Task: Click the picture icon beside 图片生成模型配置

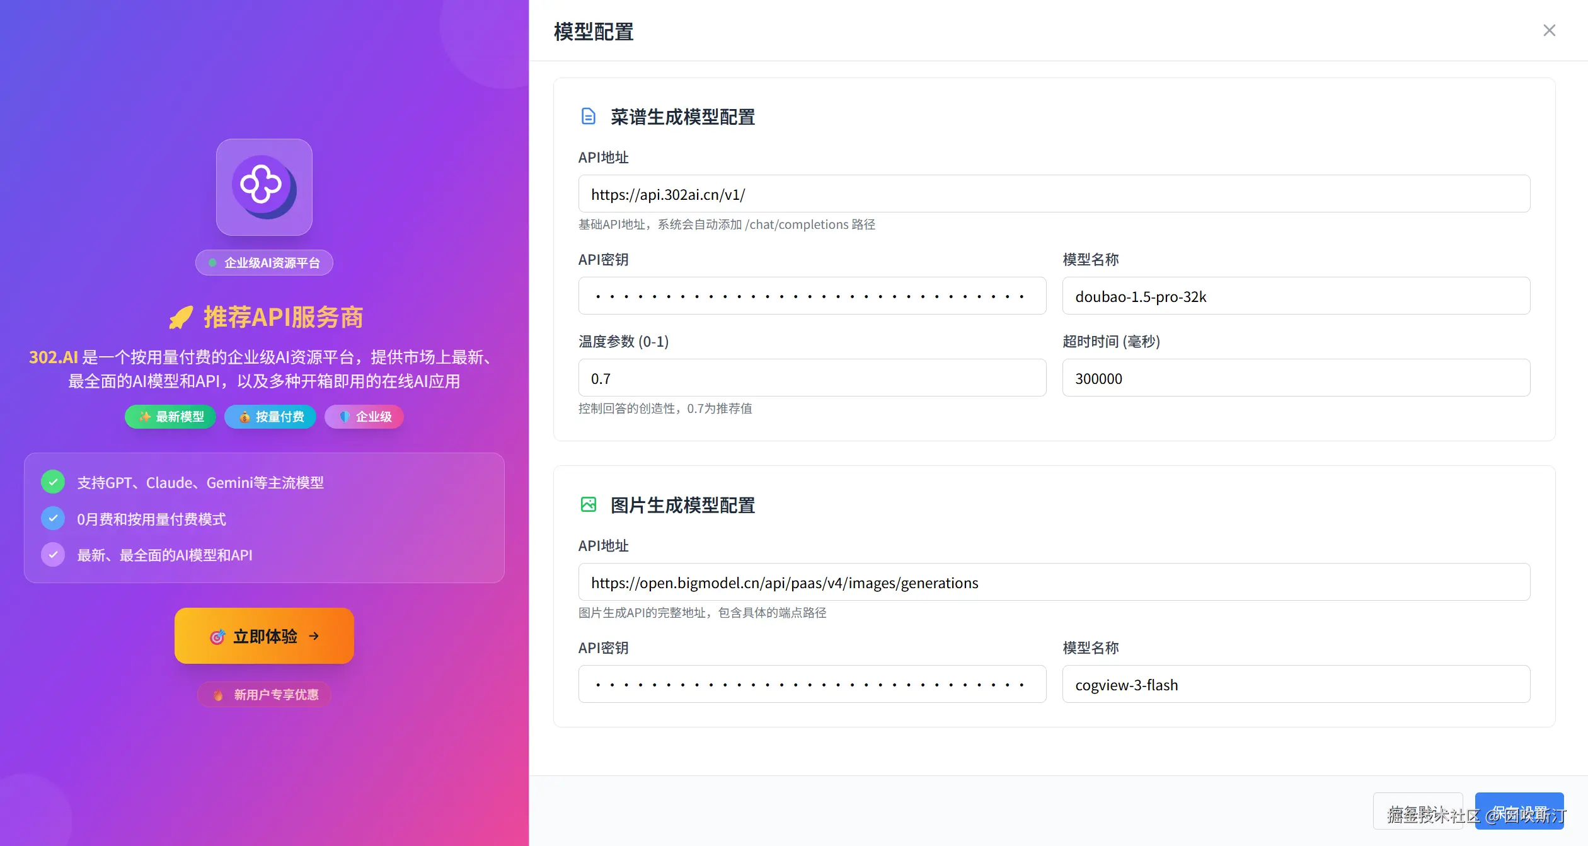Action: [x=589, y=504]
